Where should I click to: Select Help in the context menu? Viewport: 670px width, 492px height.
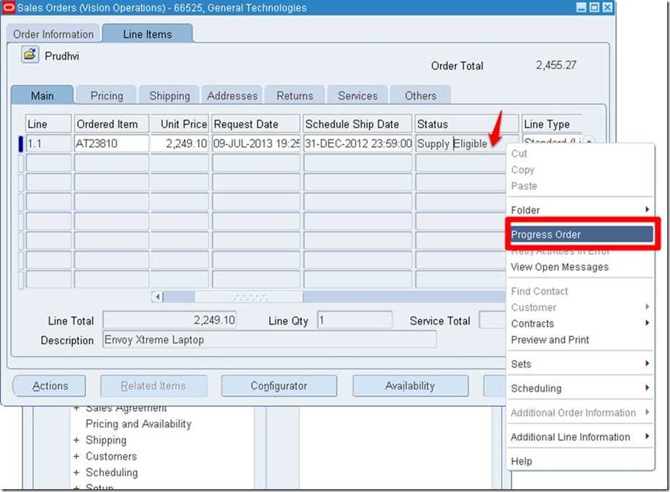click(581, 461)
